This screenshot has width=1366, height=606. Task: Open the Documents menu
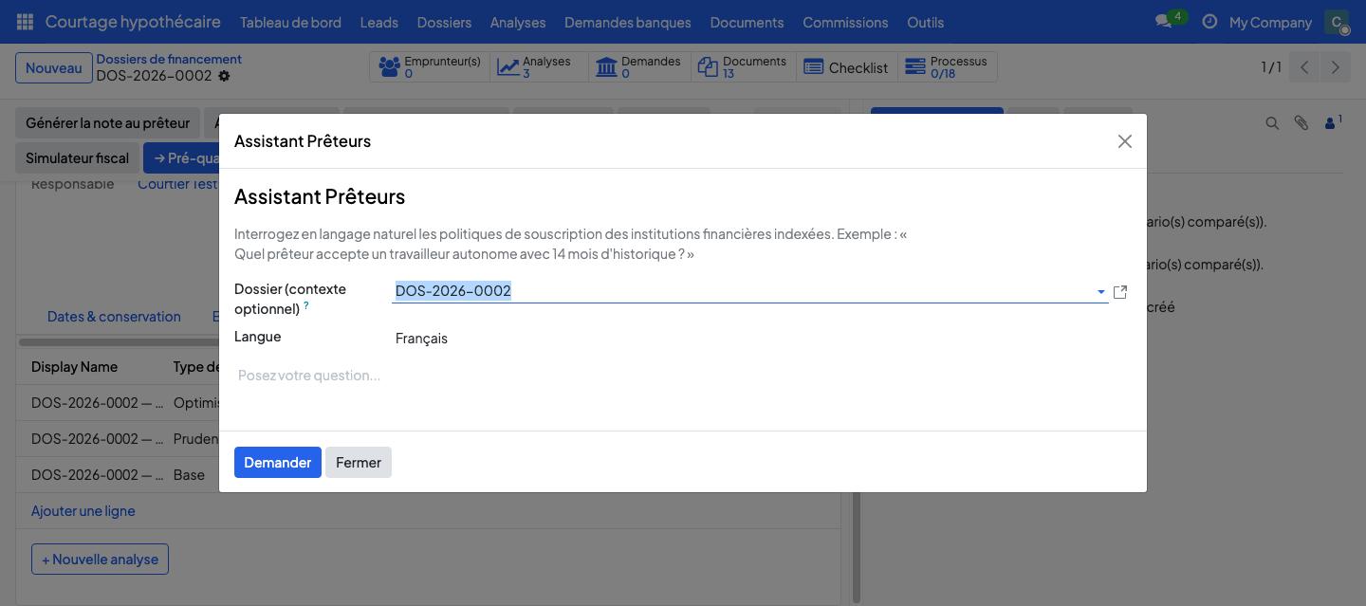click(747, 22)
